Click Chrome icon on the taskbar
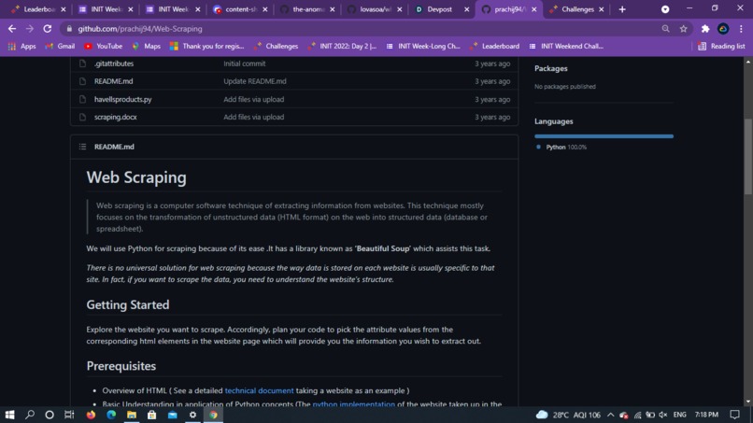The width and height of the screenshot is (753, 423). click(213, 415)
